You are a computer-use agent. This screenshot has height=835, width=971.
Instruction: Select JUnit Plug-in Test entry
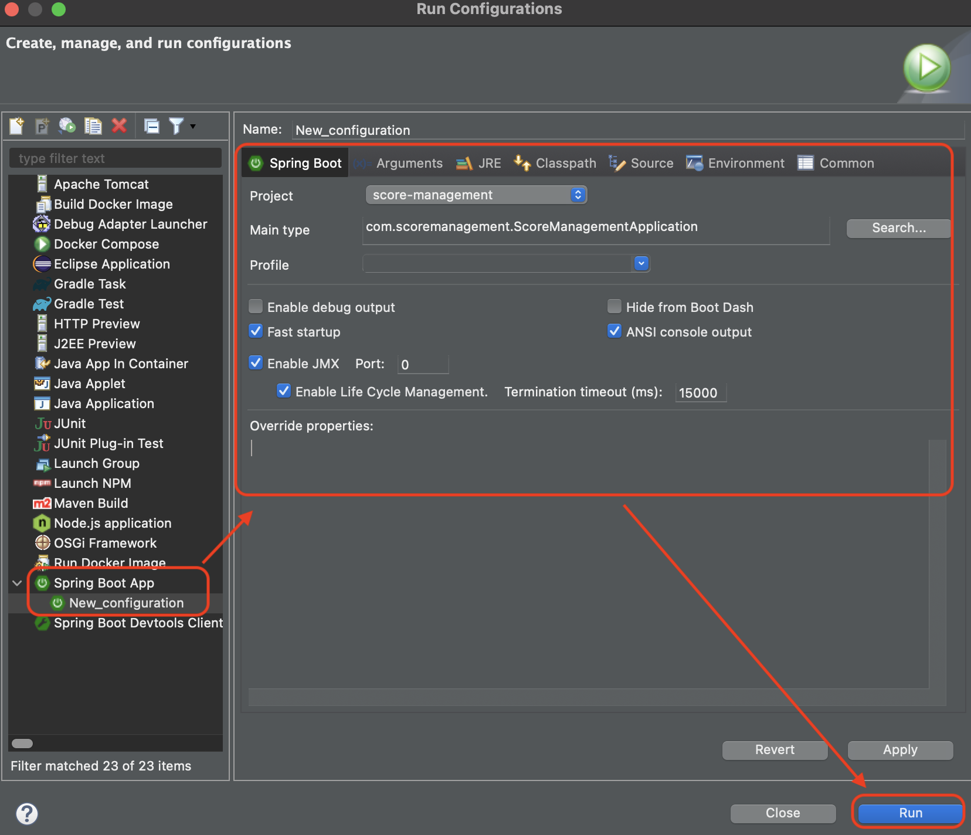tap(108, 443)
